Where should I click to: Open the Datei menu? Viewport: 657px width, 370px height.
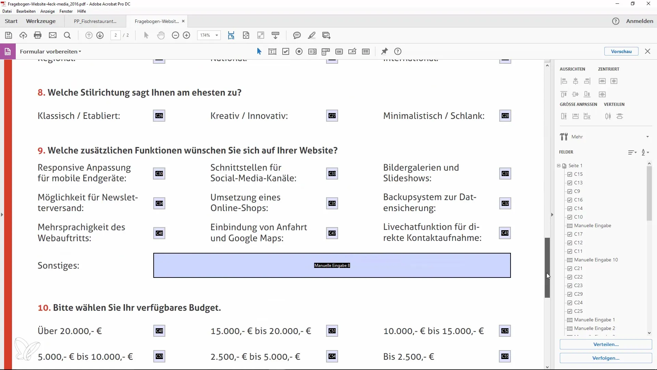[7, 11]
